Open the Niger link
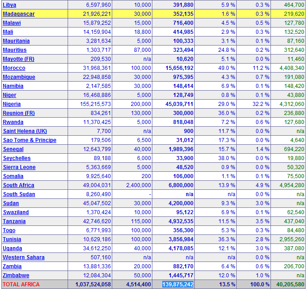The width and height of the screenshot is (307, 289). click(x=9, y=95)
